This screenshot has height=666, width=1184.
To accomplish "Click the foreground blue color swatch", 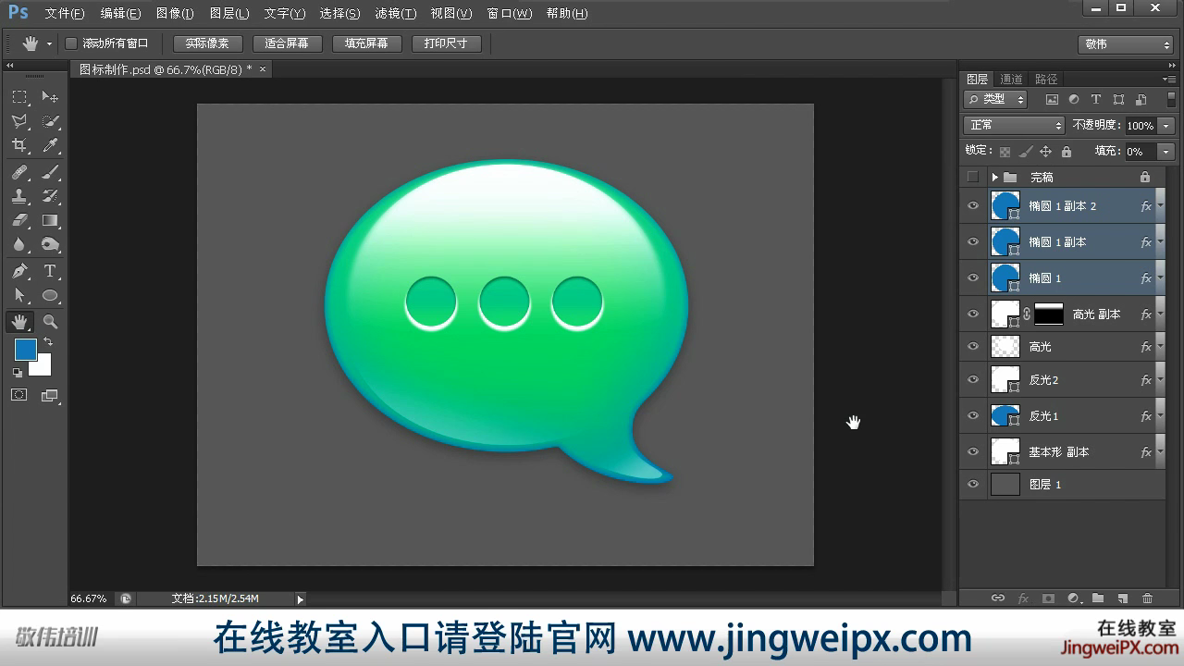I will click(x=24, y=349).
